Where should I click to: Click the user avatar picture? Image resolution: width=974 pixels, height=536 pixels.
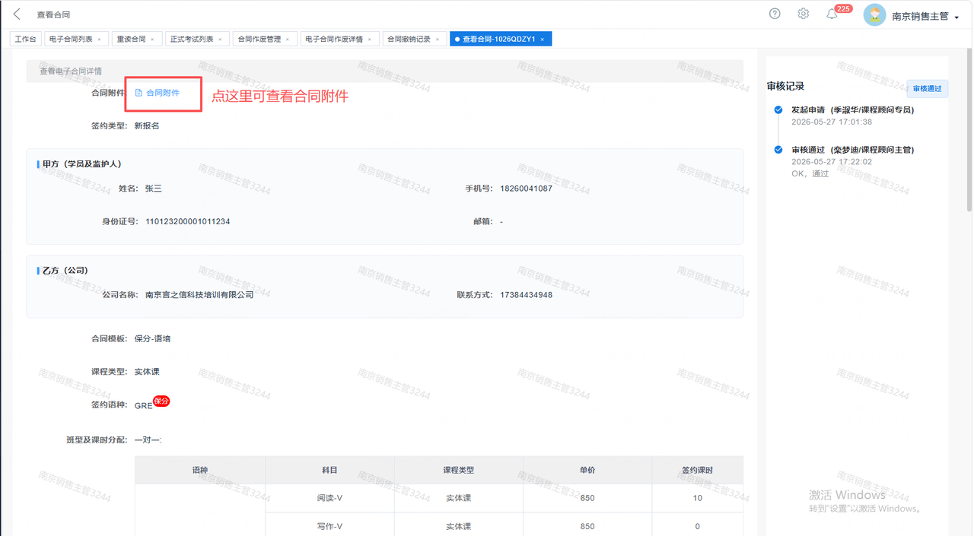click(x=874, y=15)
